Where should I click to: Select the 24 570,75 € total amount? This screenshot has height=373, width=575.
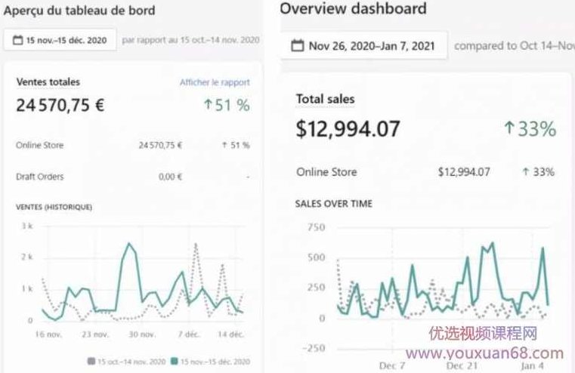tap(60, 105)
